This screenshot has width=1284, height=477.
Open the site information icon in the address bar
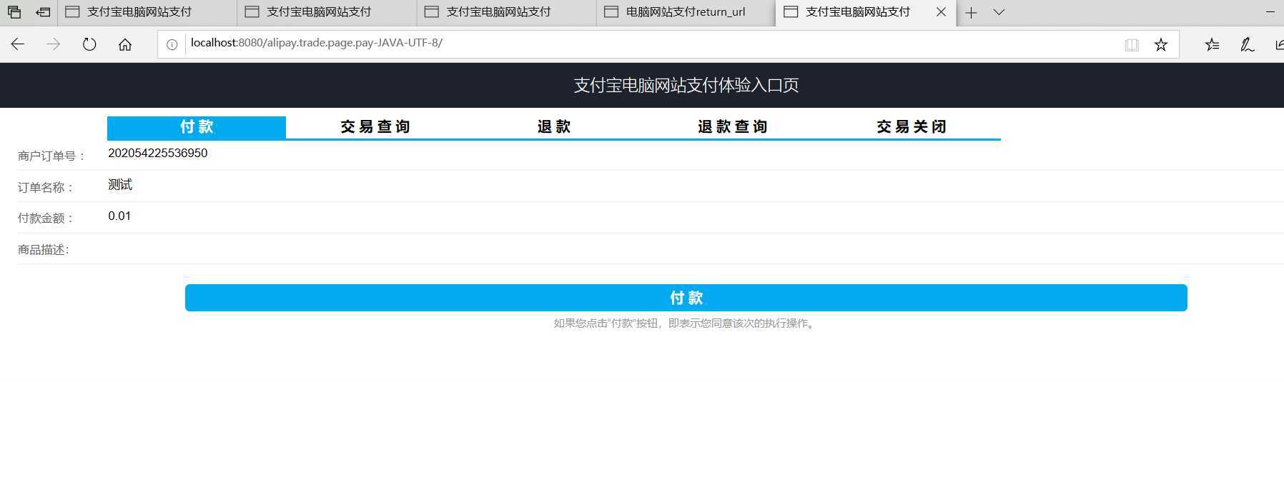[x=172, y=44]
